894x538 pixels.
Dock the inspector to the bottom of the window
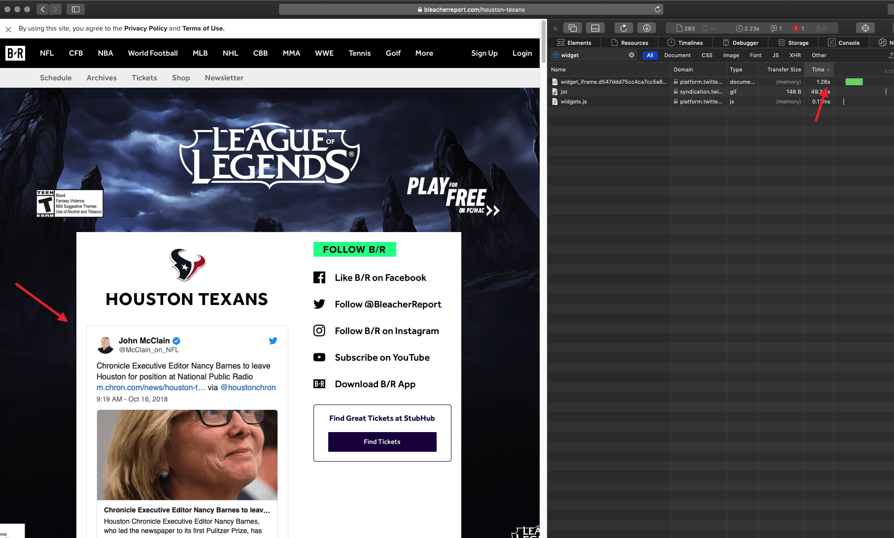pos(595,28)
